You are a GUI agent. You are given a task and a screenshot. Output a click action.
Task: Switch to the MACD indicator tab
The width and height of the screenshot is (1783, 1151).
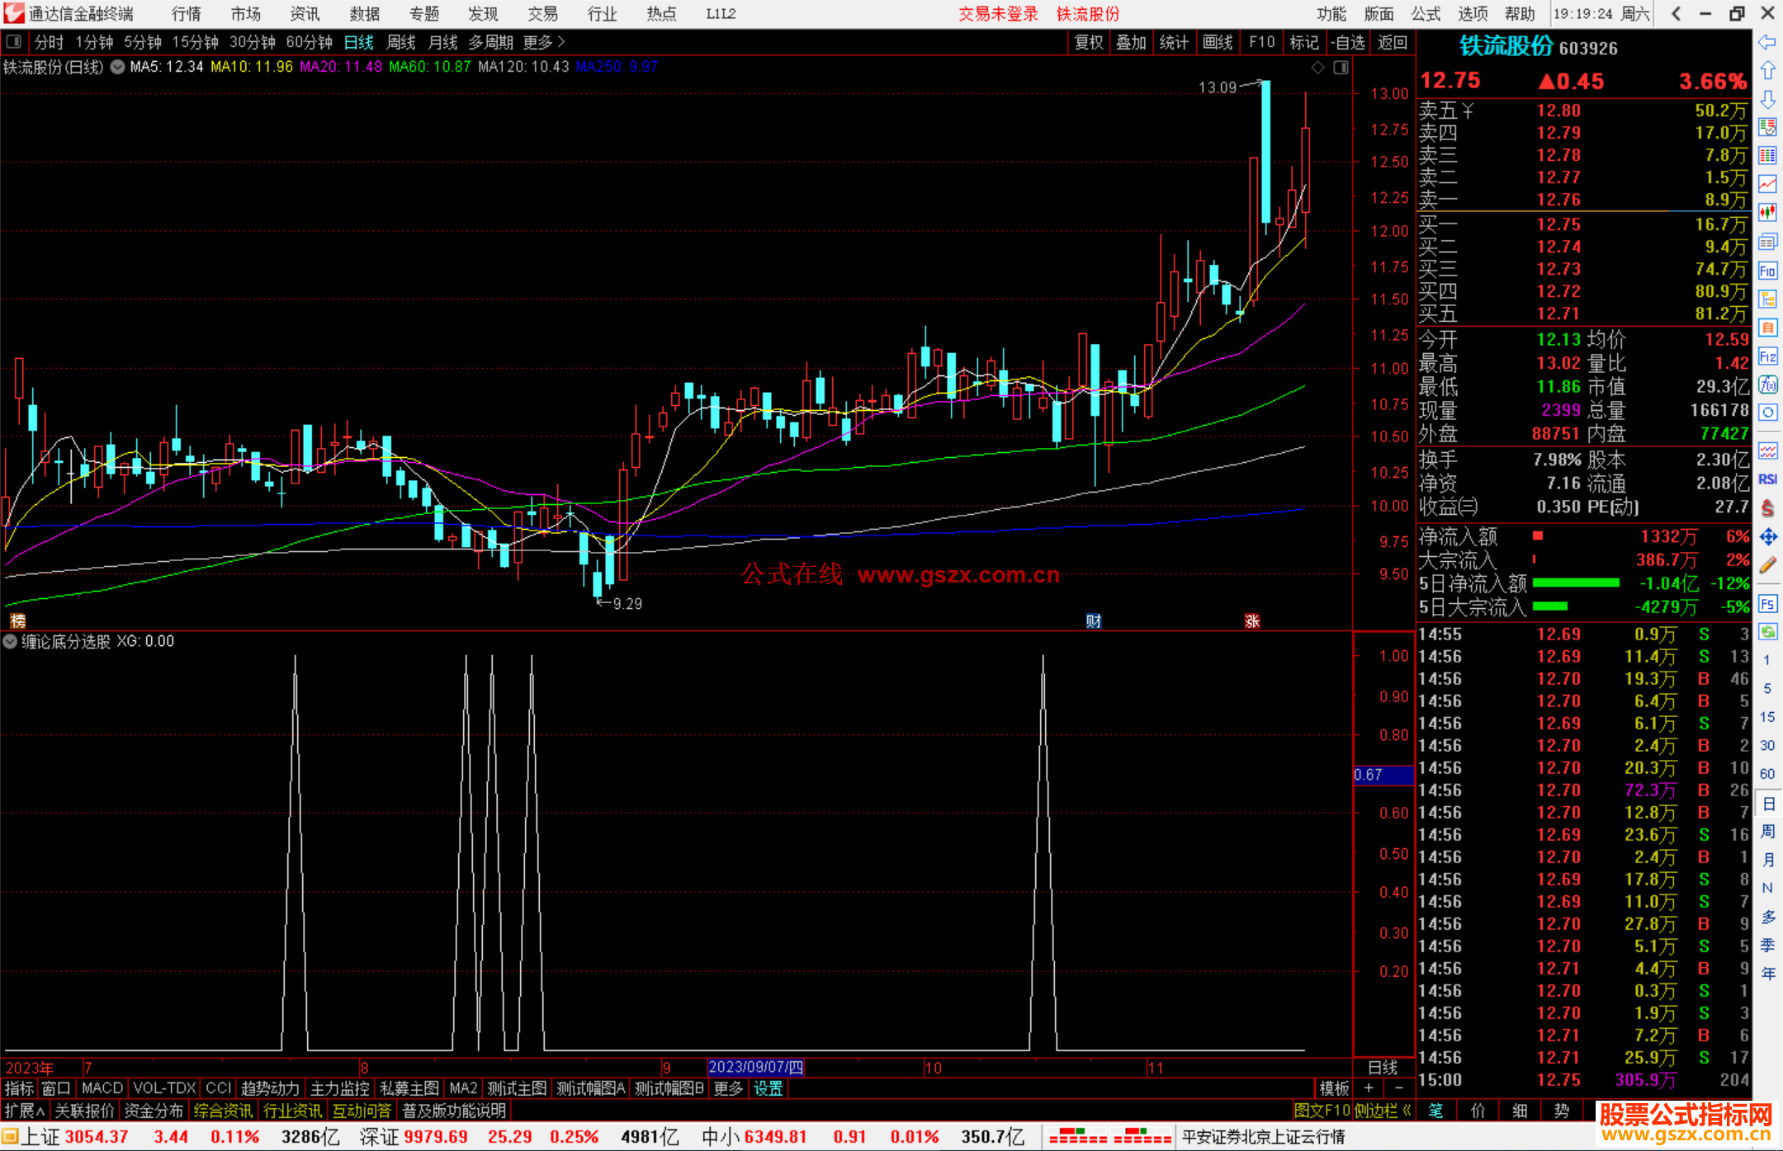(x=102, y=1088)
